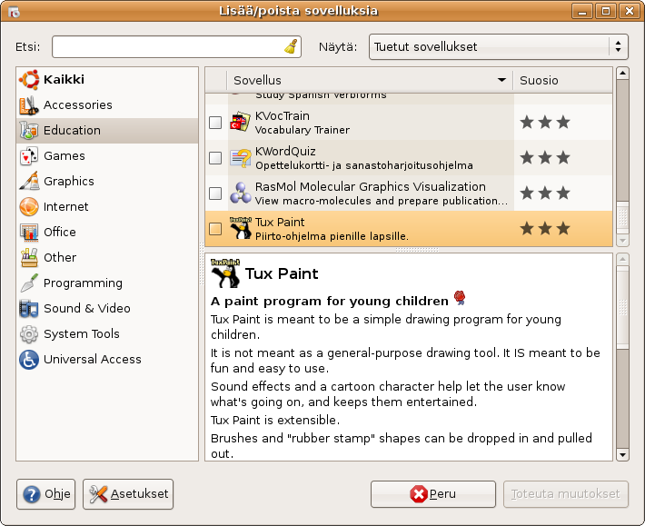Select the Games category
Screen dimensions: 645x526
coord(107,156)
